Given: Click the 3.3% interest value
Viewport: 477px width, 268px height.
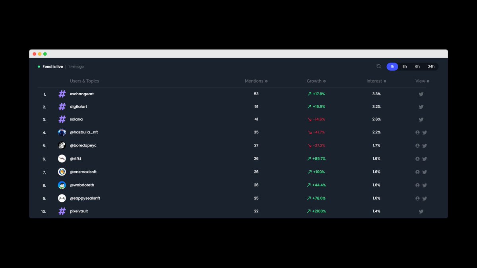Looking at the screenshot, I should pyautogui.click(x=376, y=94).
